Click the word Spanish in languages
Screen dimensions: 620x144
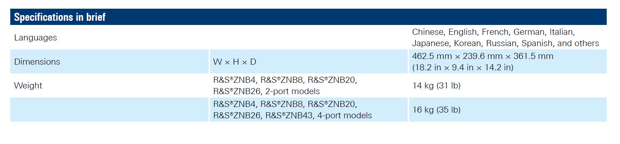coord(538,43)
